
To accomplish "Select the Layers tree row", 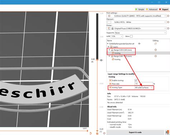I will click(x=115, y=47).
